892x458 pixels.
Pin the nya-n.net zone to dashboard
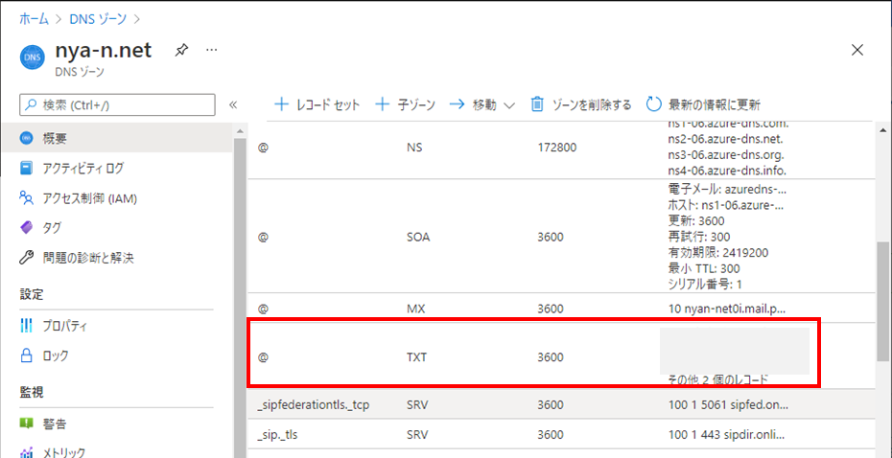[x=181, y=51]
